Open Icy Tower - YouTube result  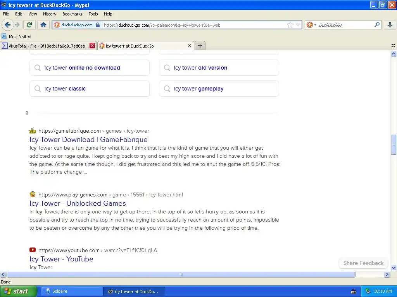(61, 259)
